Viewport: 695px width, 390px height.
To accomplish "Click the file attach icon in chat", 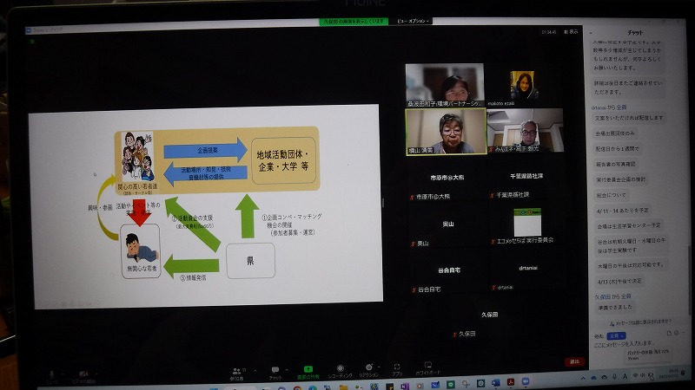I will click(x=669, y=333).
